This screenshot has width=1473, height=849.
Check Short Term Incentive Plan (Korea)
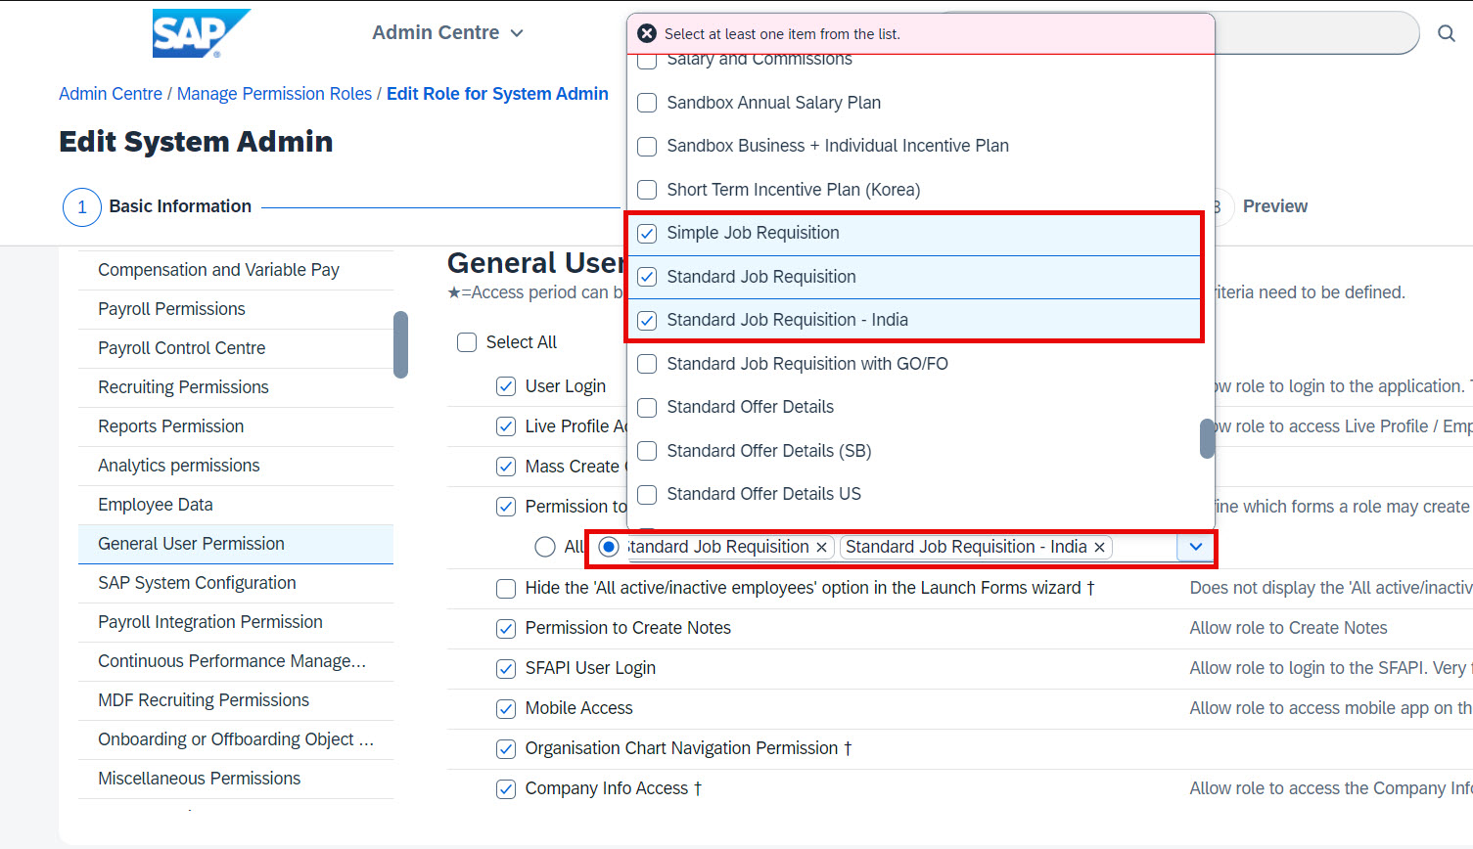(647, 190)
